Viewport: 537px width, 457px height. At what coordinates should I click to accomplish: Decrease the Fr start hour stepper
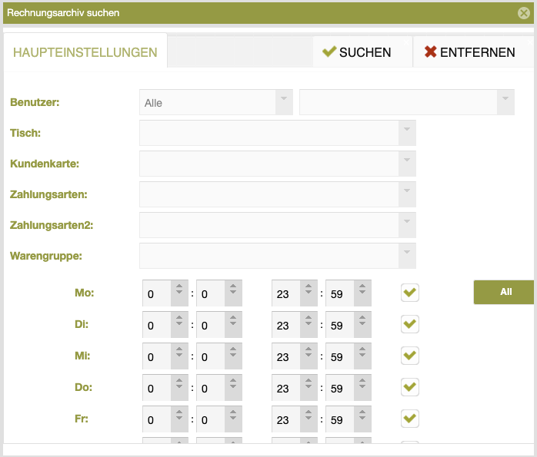click(179, 425)
